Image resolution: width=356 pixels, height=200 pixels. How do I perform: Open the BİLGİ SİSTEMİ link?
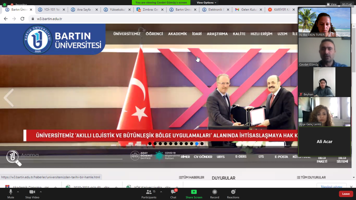tap(342, 160)
